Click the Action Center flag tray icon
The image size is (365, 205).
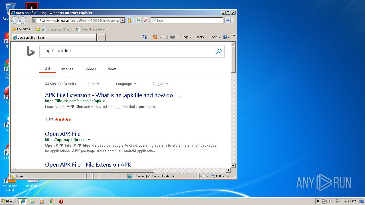click(338, 201)
